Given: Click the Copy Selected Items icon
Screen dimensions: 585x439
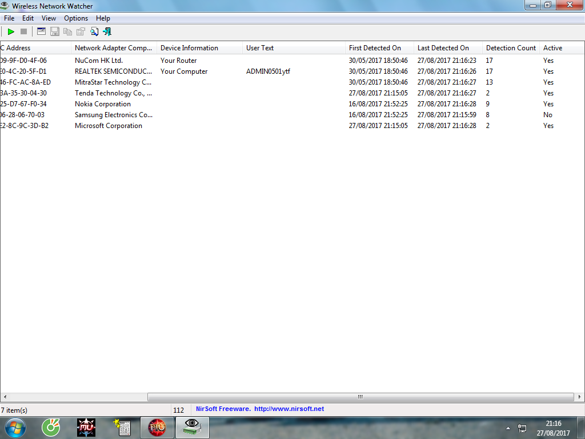Looking at the screenshot, I should coord(68,31).
